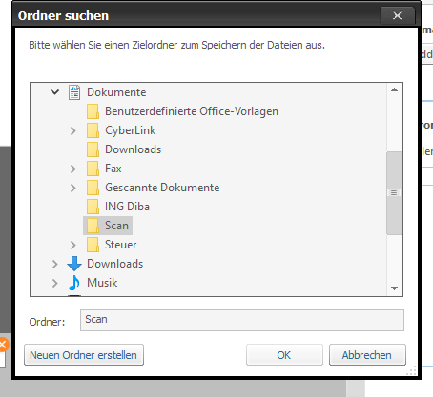The height and width of the screenshot is (397, 433).
Task: Select the Scan folder entry
Action: pos(108,226)
